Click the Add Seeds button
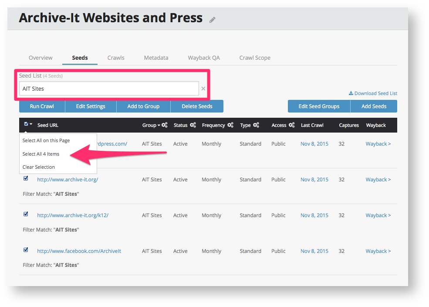 [374, 106]
